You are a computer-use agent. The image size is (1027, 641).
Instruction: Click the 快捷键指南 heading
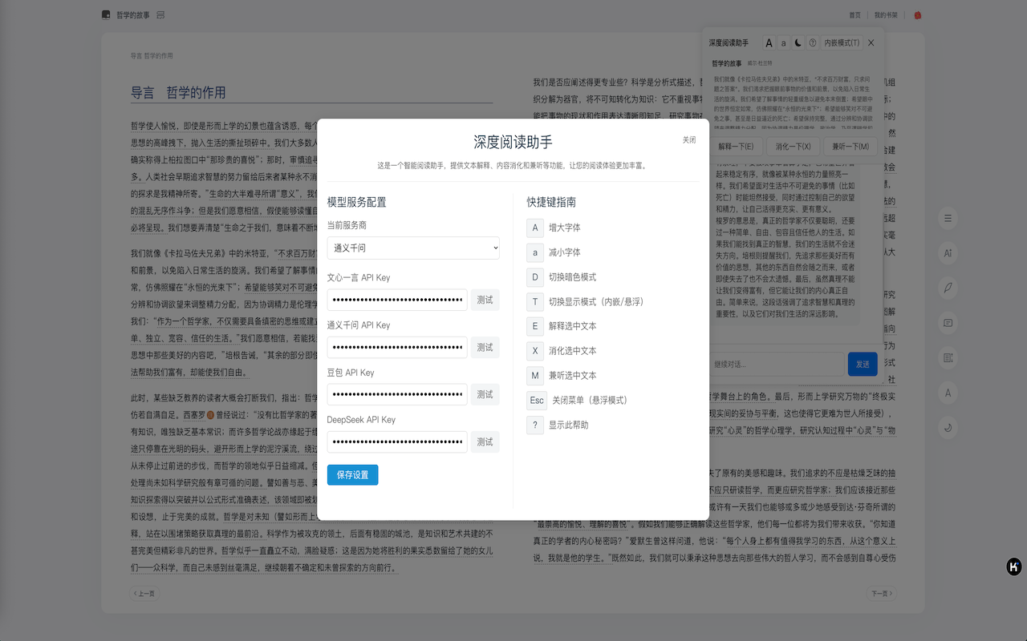(551, 202)
